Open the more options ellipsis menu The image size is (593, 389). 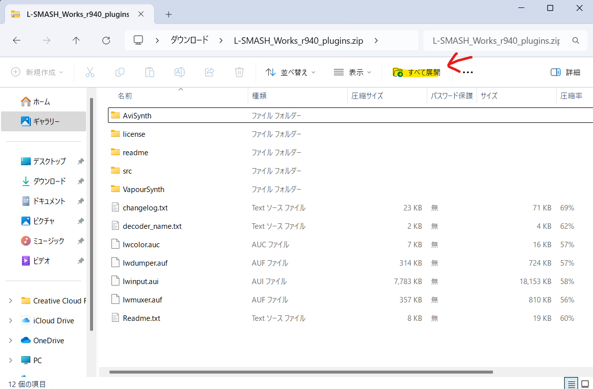click(468, 72)
